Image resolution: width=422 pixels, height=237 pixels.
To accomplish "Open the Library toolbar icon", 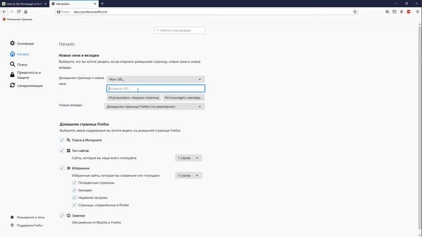I will click(387, 12).
